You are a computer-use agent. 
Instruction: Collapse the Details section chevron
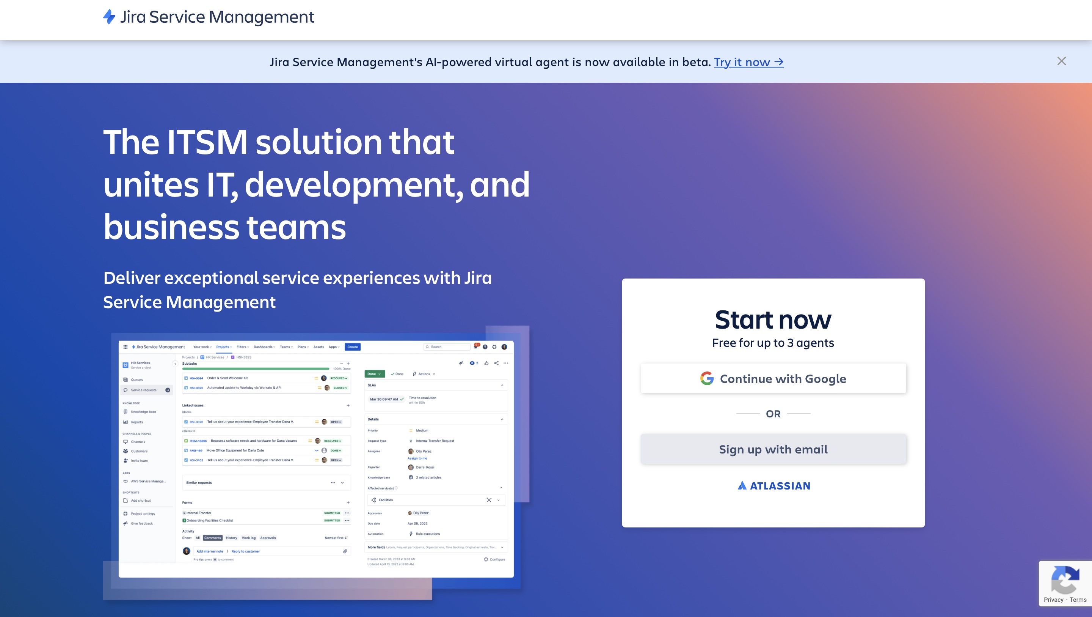502,419
